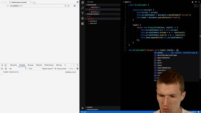
Task: Open VS Code Manage gear icon
Action: [83, 108]
